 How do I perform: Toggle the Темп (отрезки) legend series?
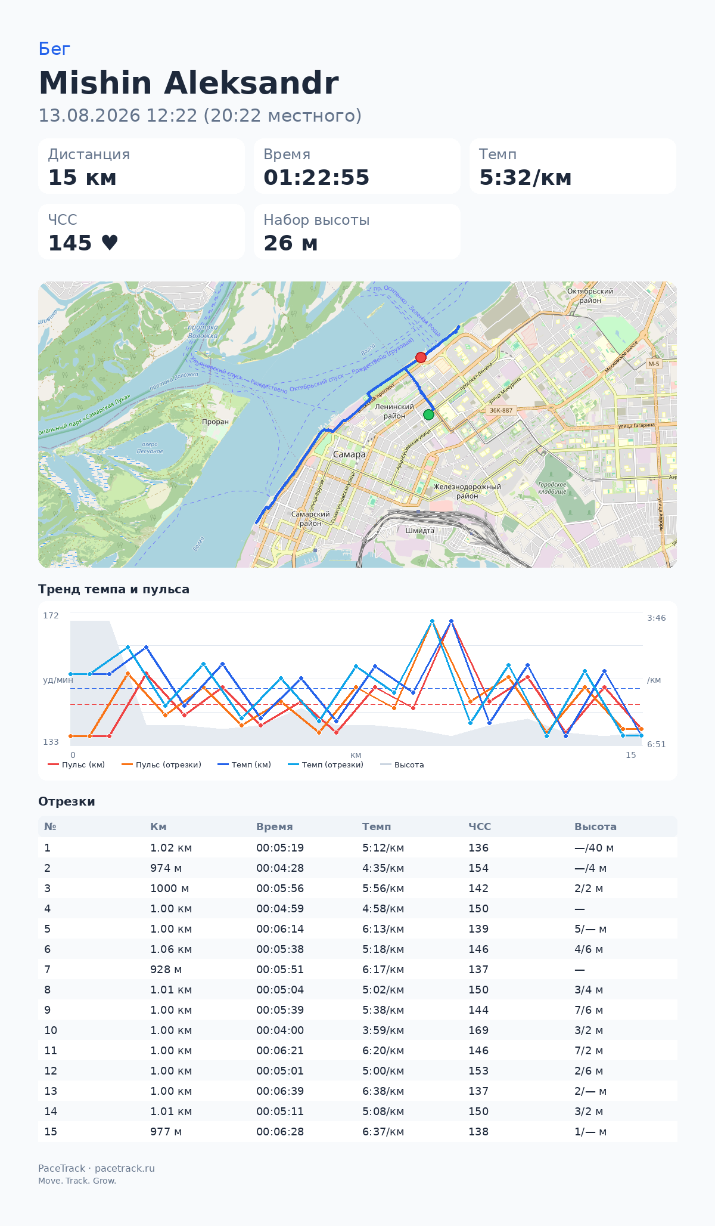(x=325, y=764)
